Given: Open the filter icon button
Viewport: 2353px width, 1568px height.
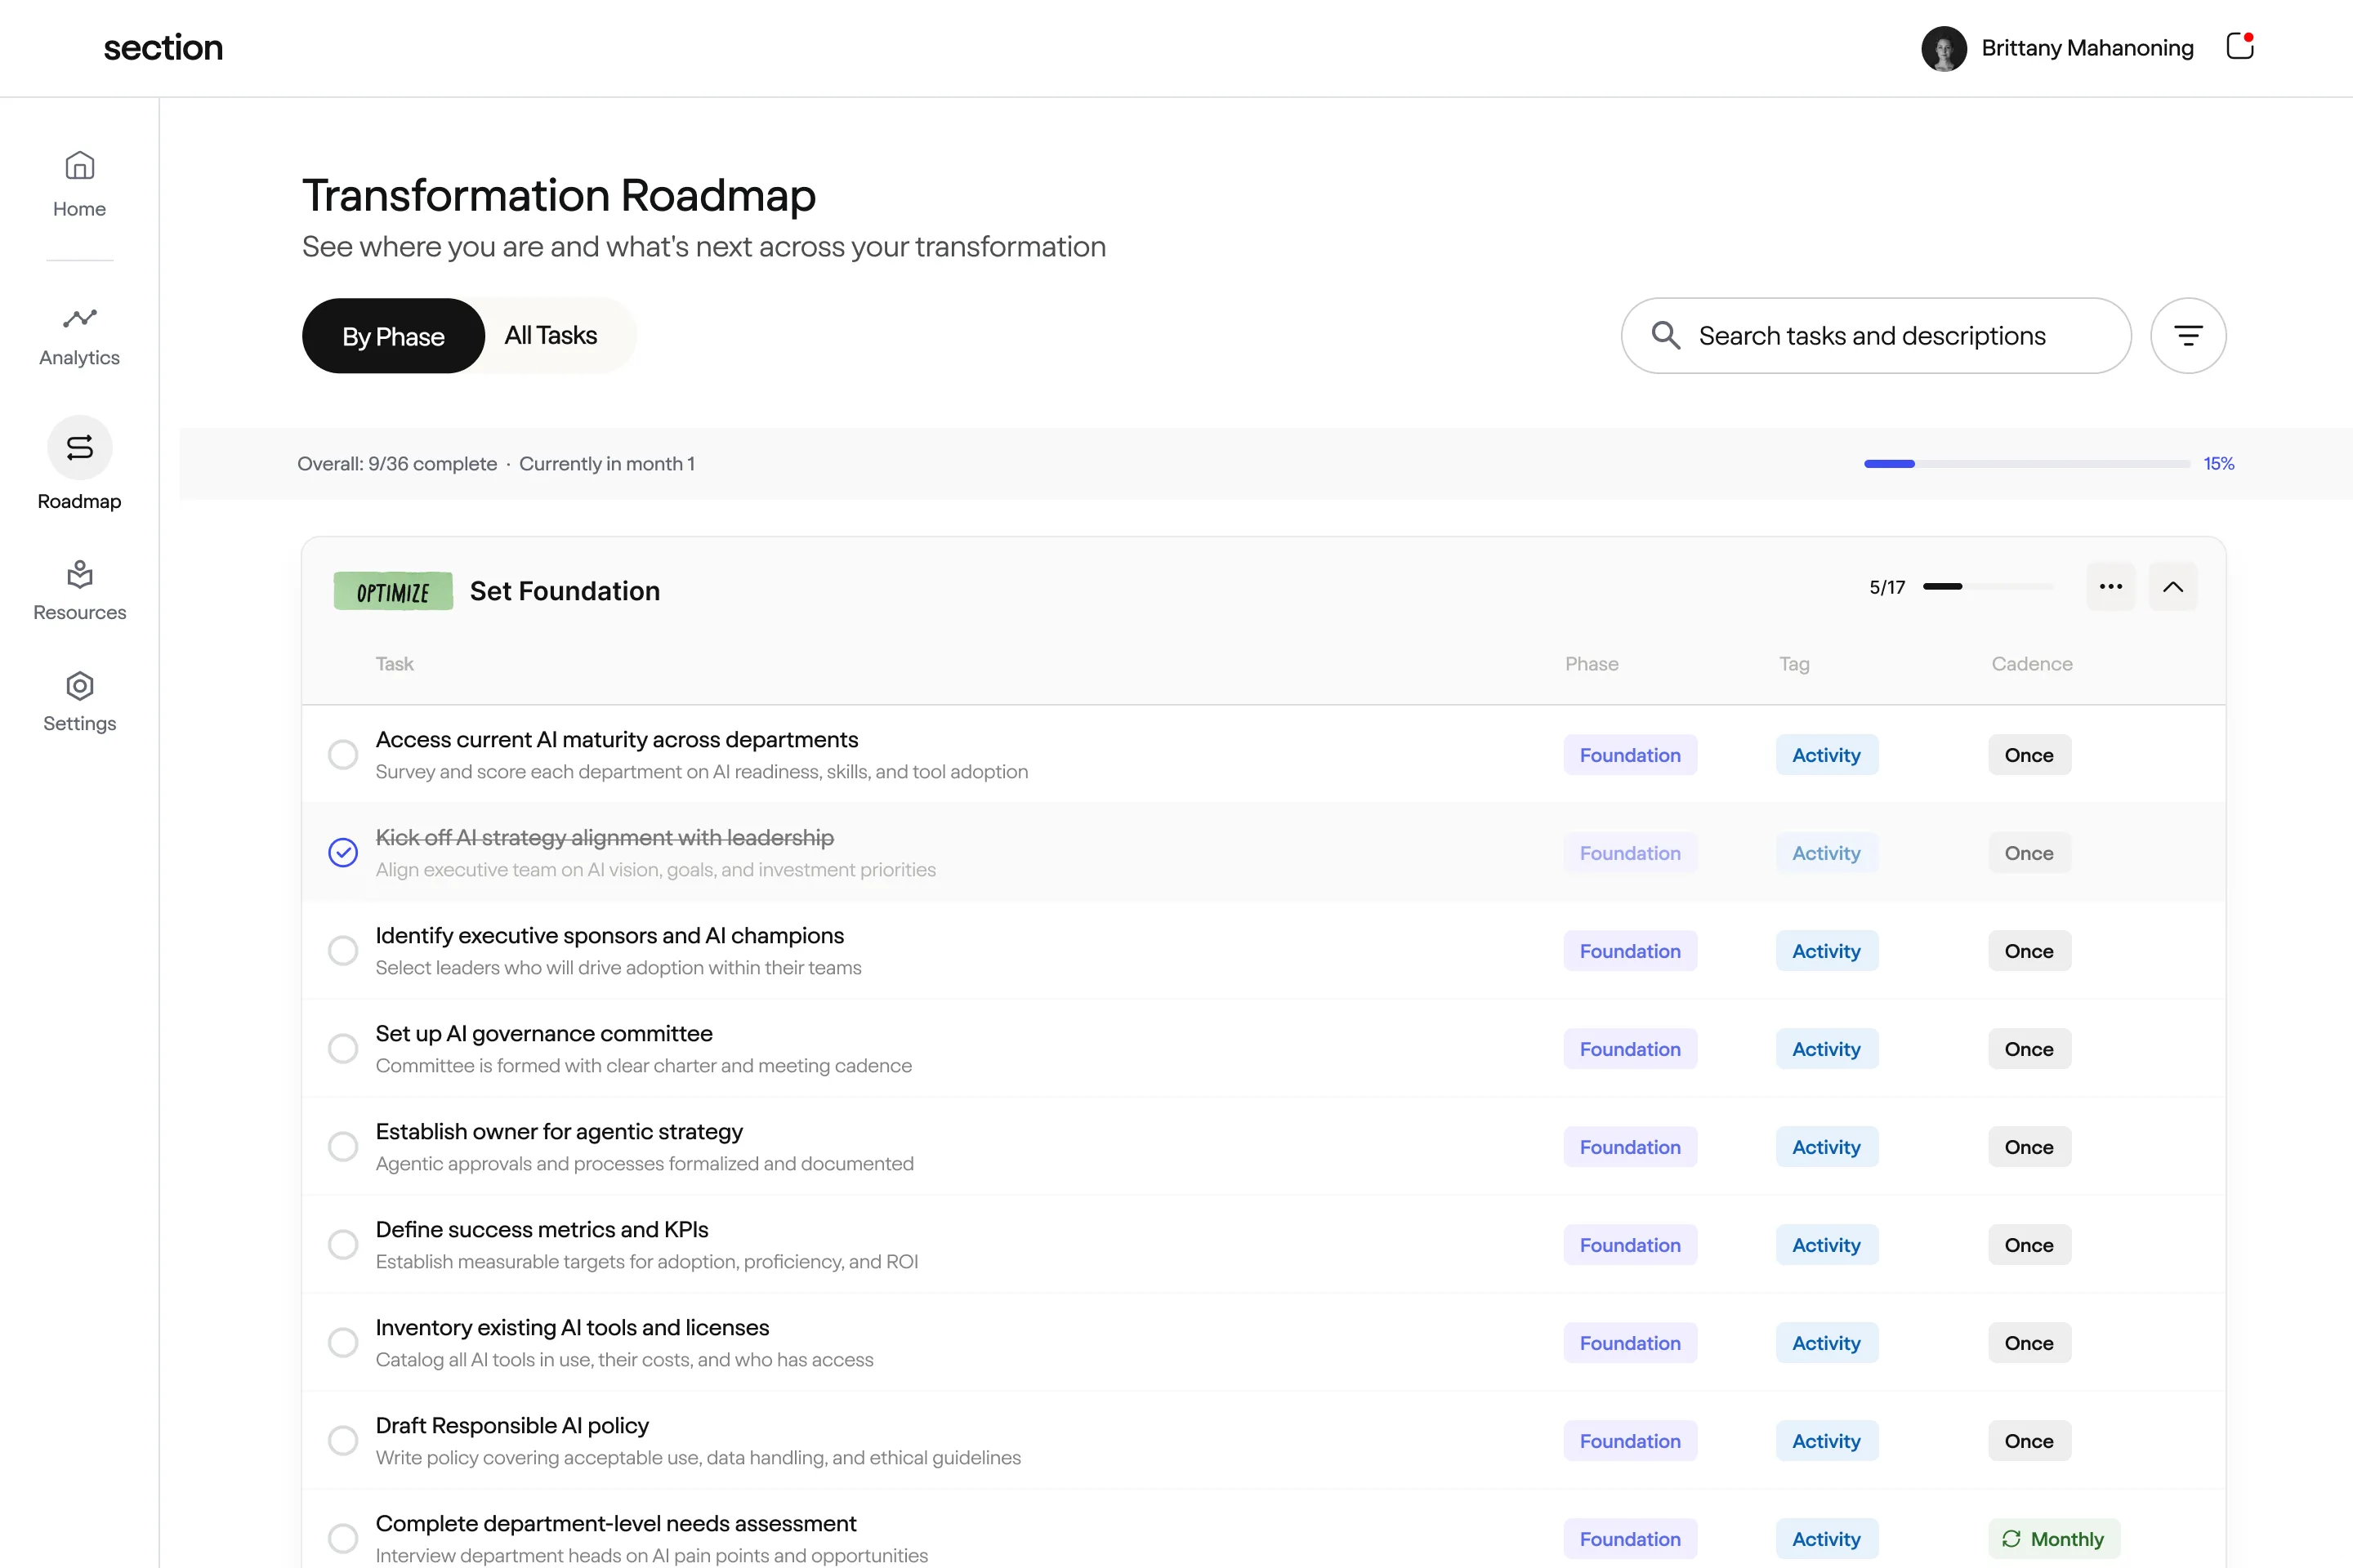Looking at the screenshot, I should pyautogui.click(x=2188, y=336).
